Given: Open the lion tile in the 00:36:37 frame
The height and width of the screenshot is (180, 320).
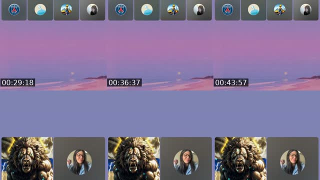Looking at the screenshot, I should pyautogui.click(x=134, y=158).
